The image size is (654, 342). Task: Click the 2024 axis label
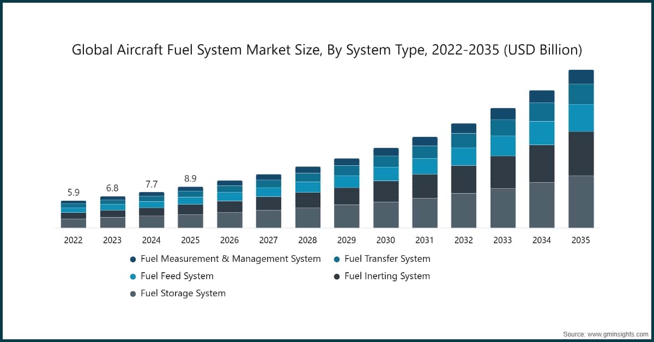(x=152, y=240)
